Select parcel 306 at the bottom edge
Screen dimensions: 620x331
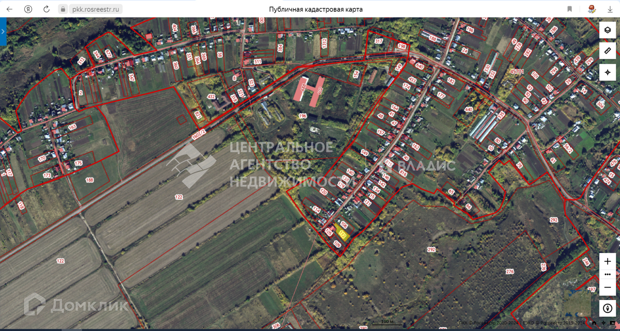276,326
